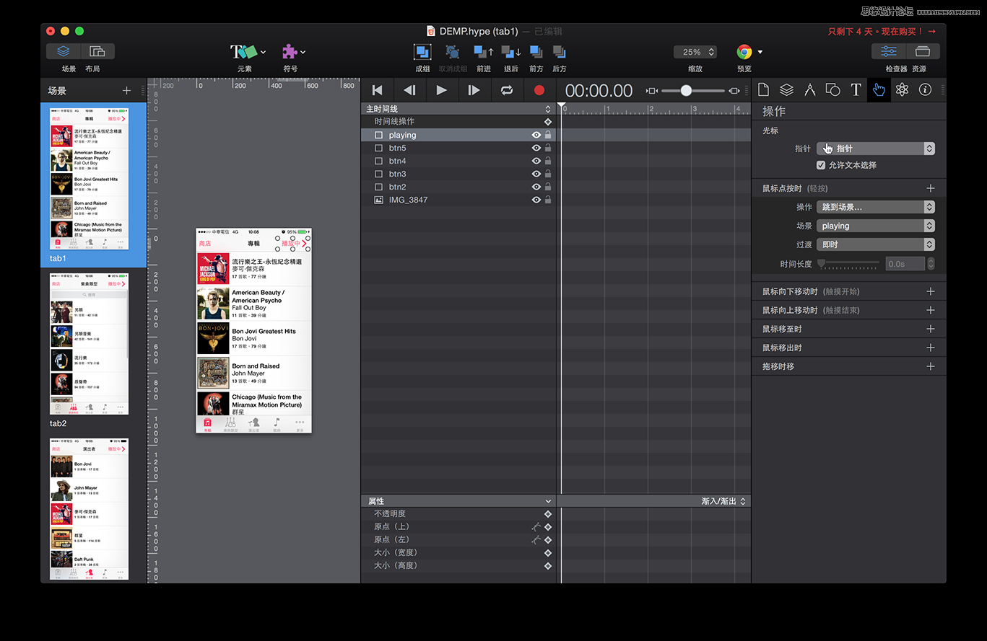Show the Inspector panel
Image resolution: width=987 pixels, height=641 pixels.
889,51
